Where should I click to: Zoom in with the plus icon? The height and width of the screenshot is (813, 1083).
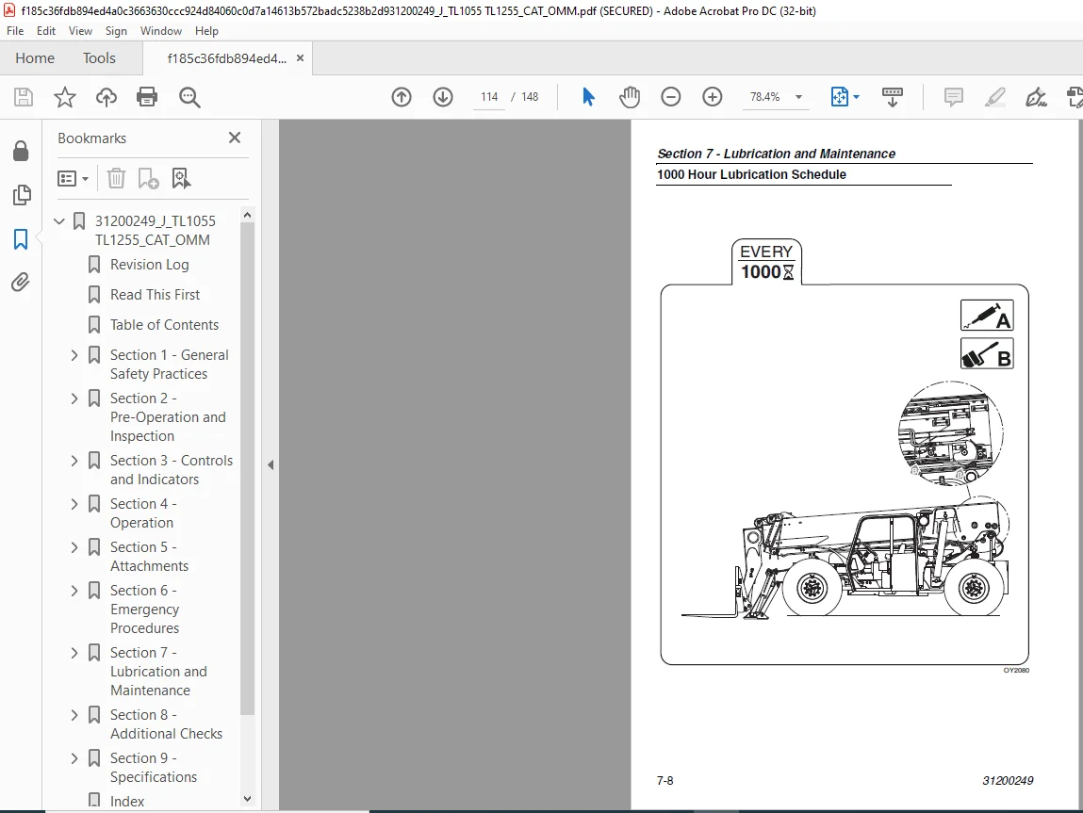coord(712,97)
